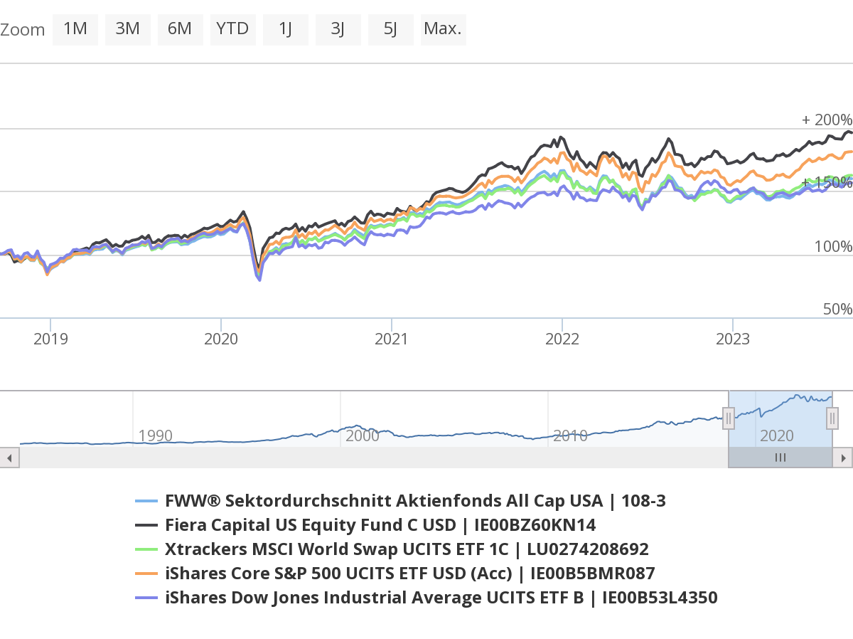Switch zoom to 5J
This screenshot has height=639, width=853.
tap(391, 29)
